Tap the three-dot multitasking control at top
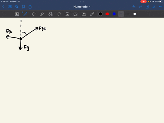164x123 pixels. click(x=82, y=2)
